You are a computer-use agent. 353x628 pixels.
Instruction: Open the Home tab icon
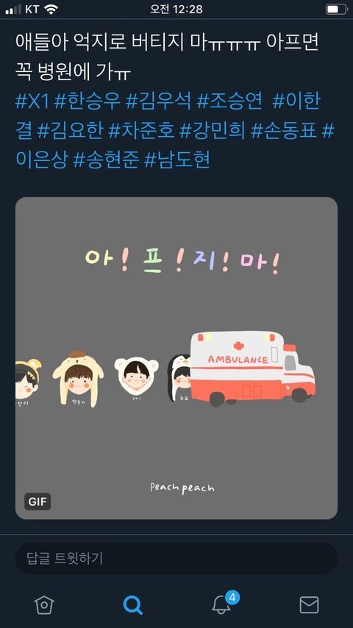pyautogui.click(x=43, y=604)
